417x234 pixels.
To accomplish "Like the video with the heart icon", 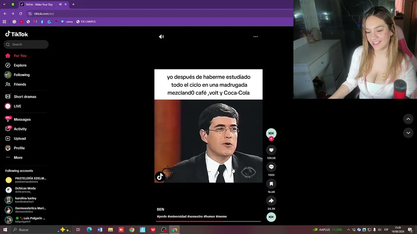I will click(271, 150).
